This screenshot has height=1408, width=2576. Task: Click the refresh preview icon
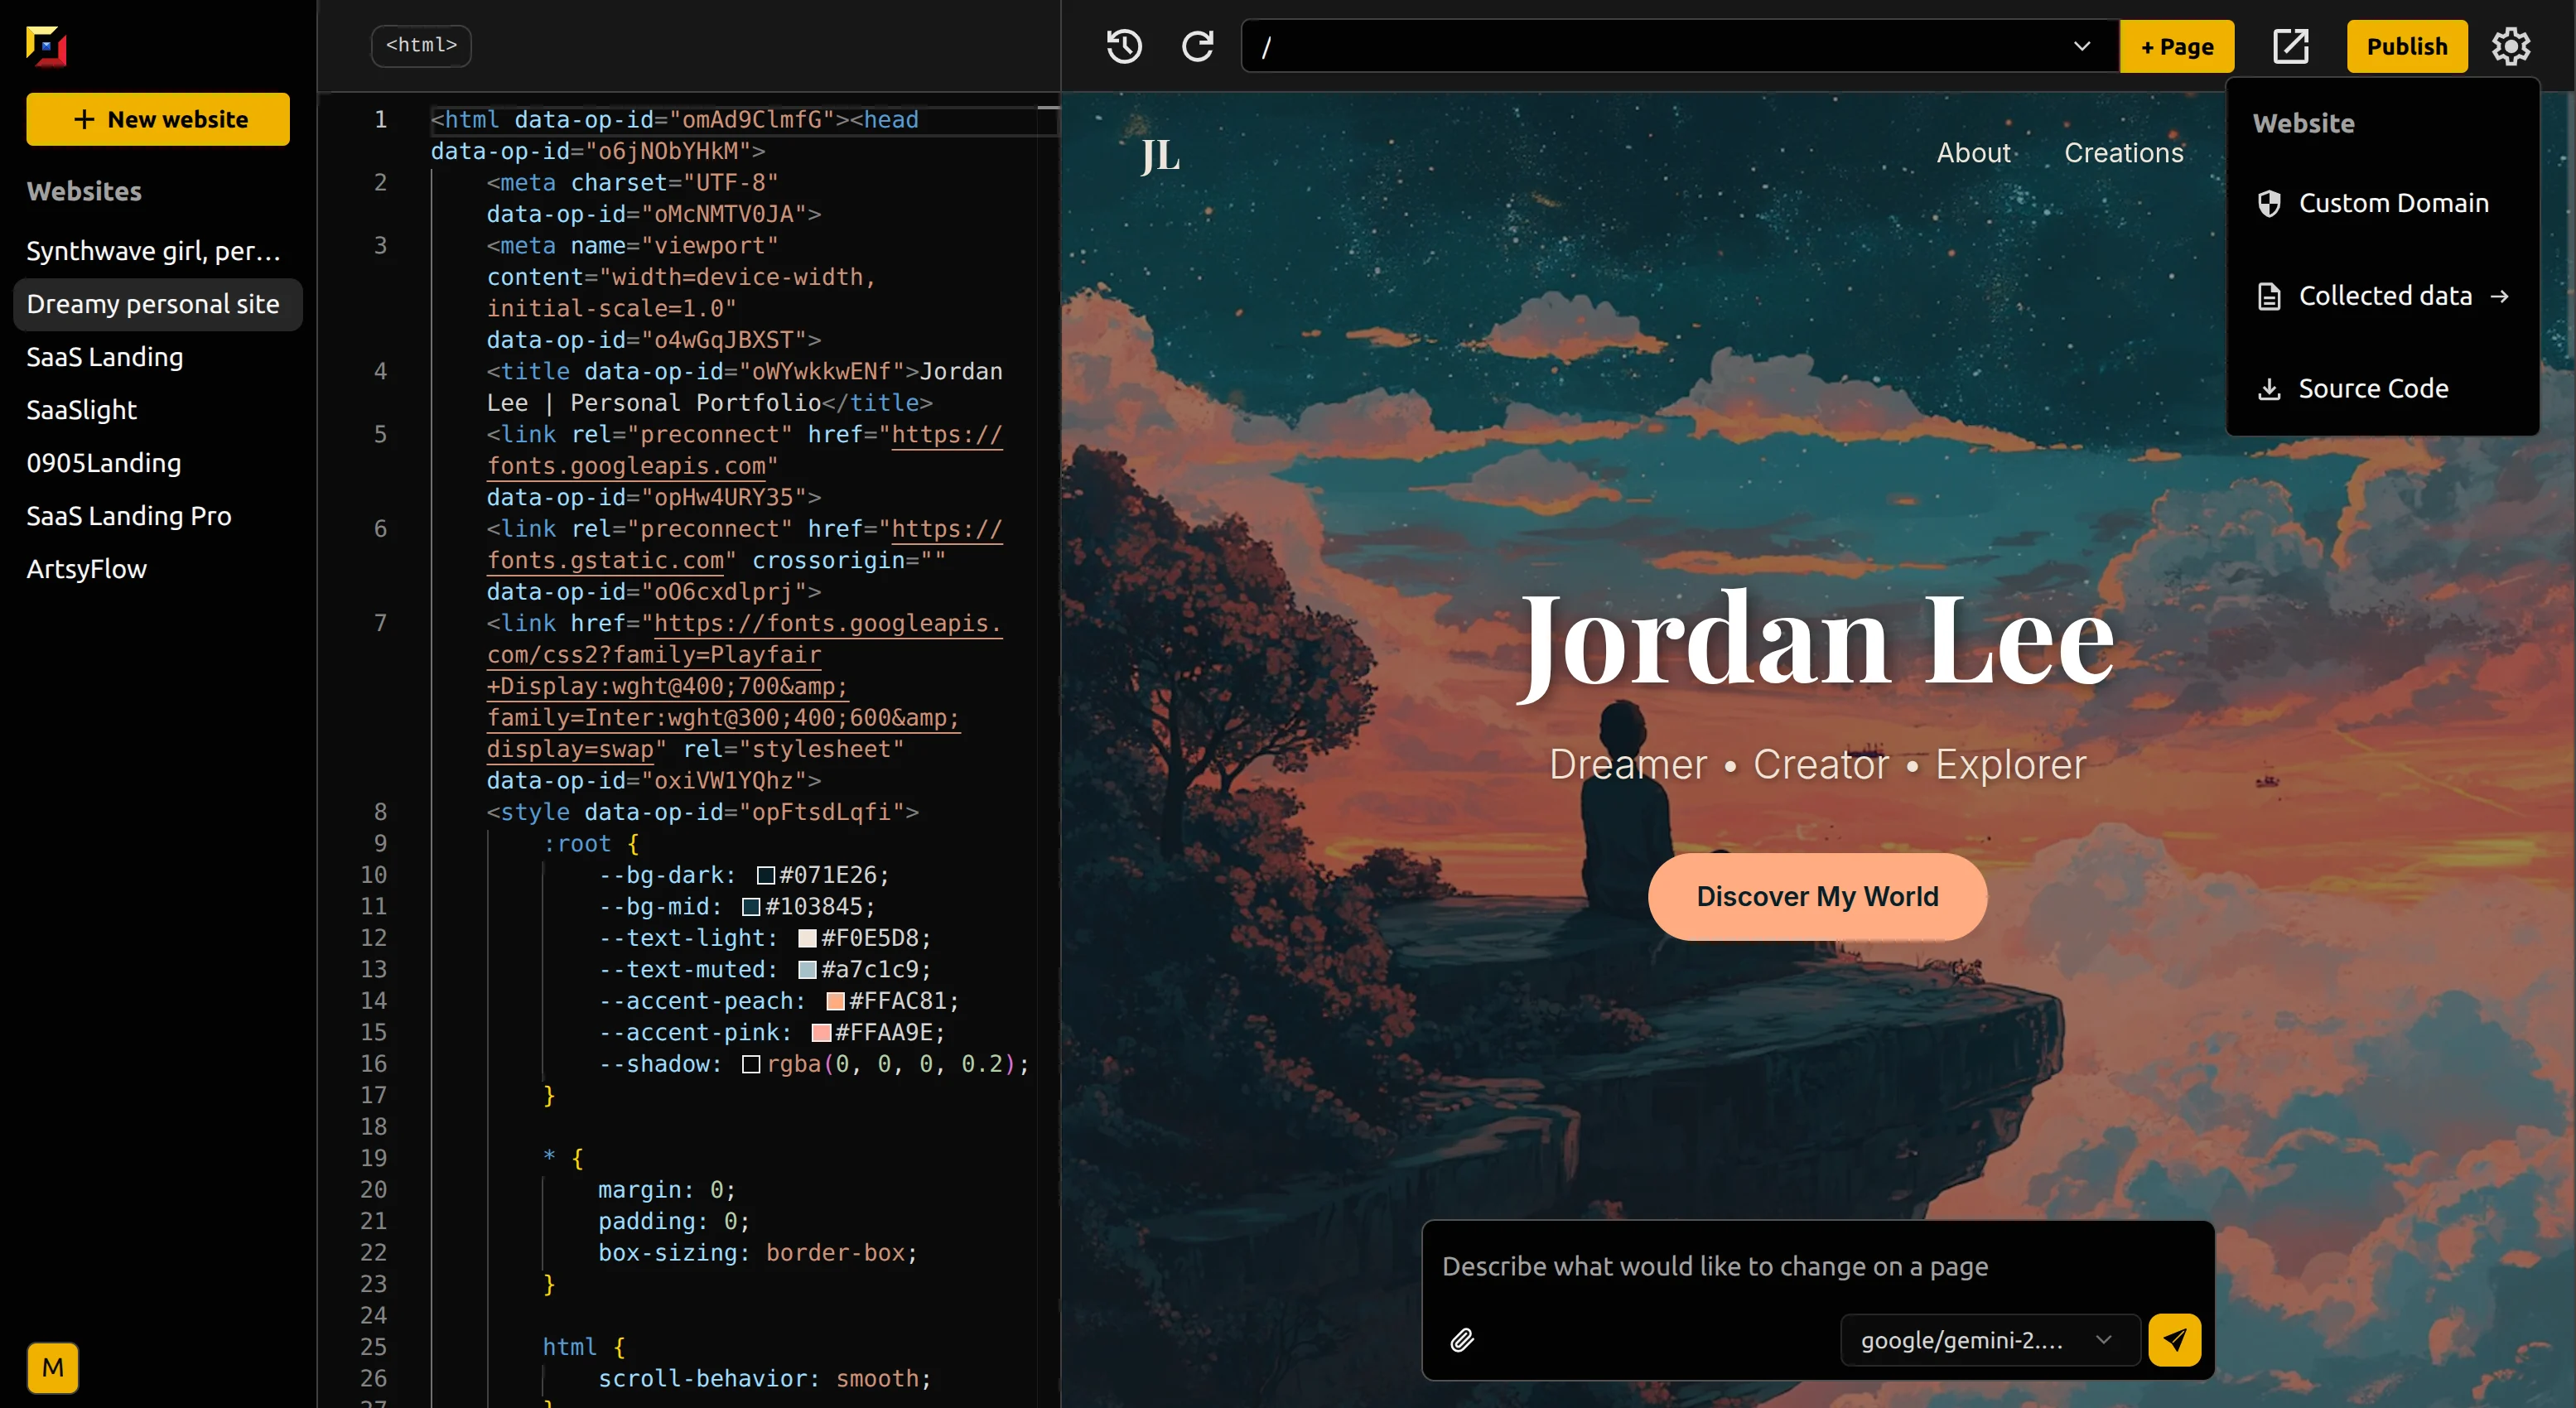tap(1197, 46)
